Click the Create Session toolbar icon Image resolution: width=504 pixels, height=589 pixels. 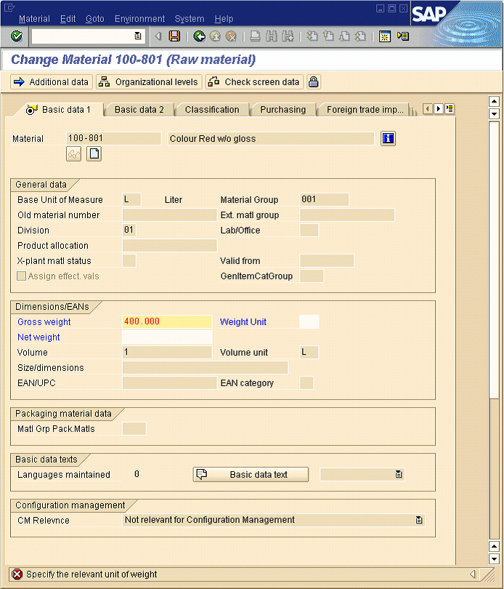click(385, 36)
